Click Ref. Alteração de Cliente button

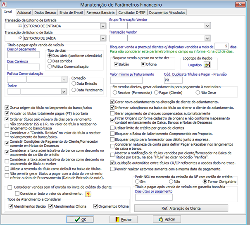(x=181, y=208)
